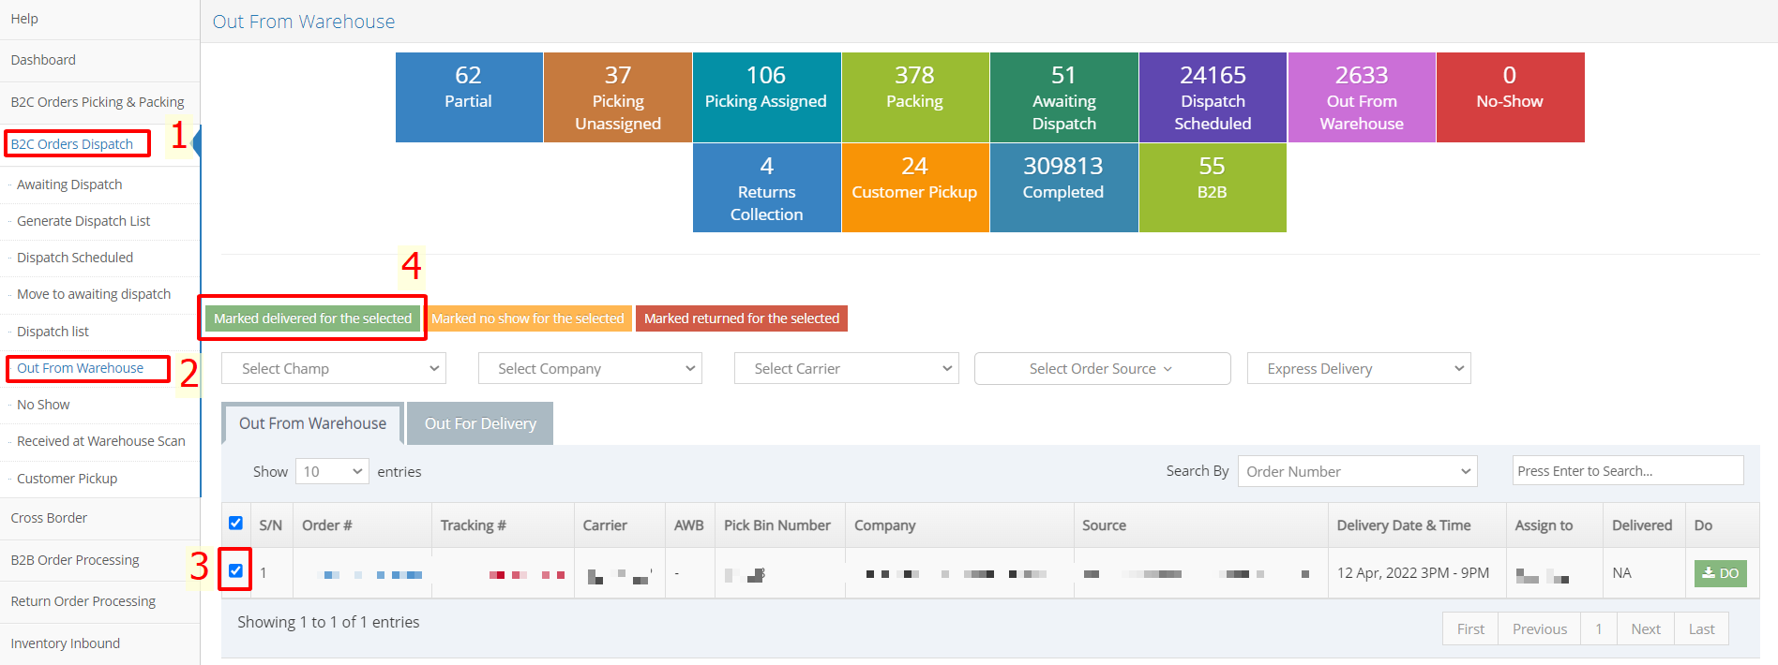Switch to the Out For Delivery tab
Image resolution: width=1778 pixels, height=665 pixels.
click(480, 424)
